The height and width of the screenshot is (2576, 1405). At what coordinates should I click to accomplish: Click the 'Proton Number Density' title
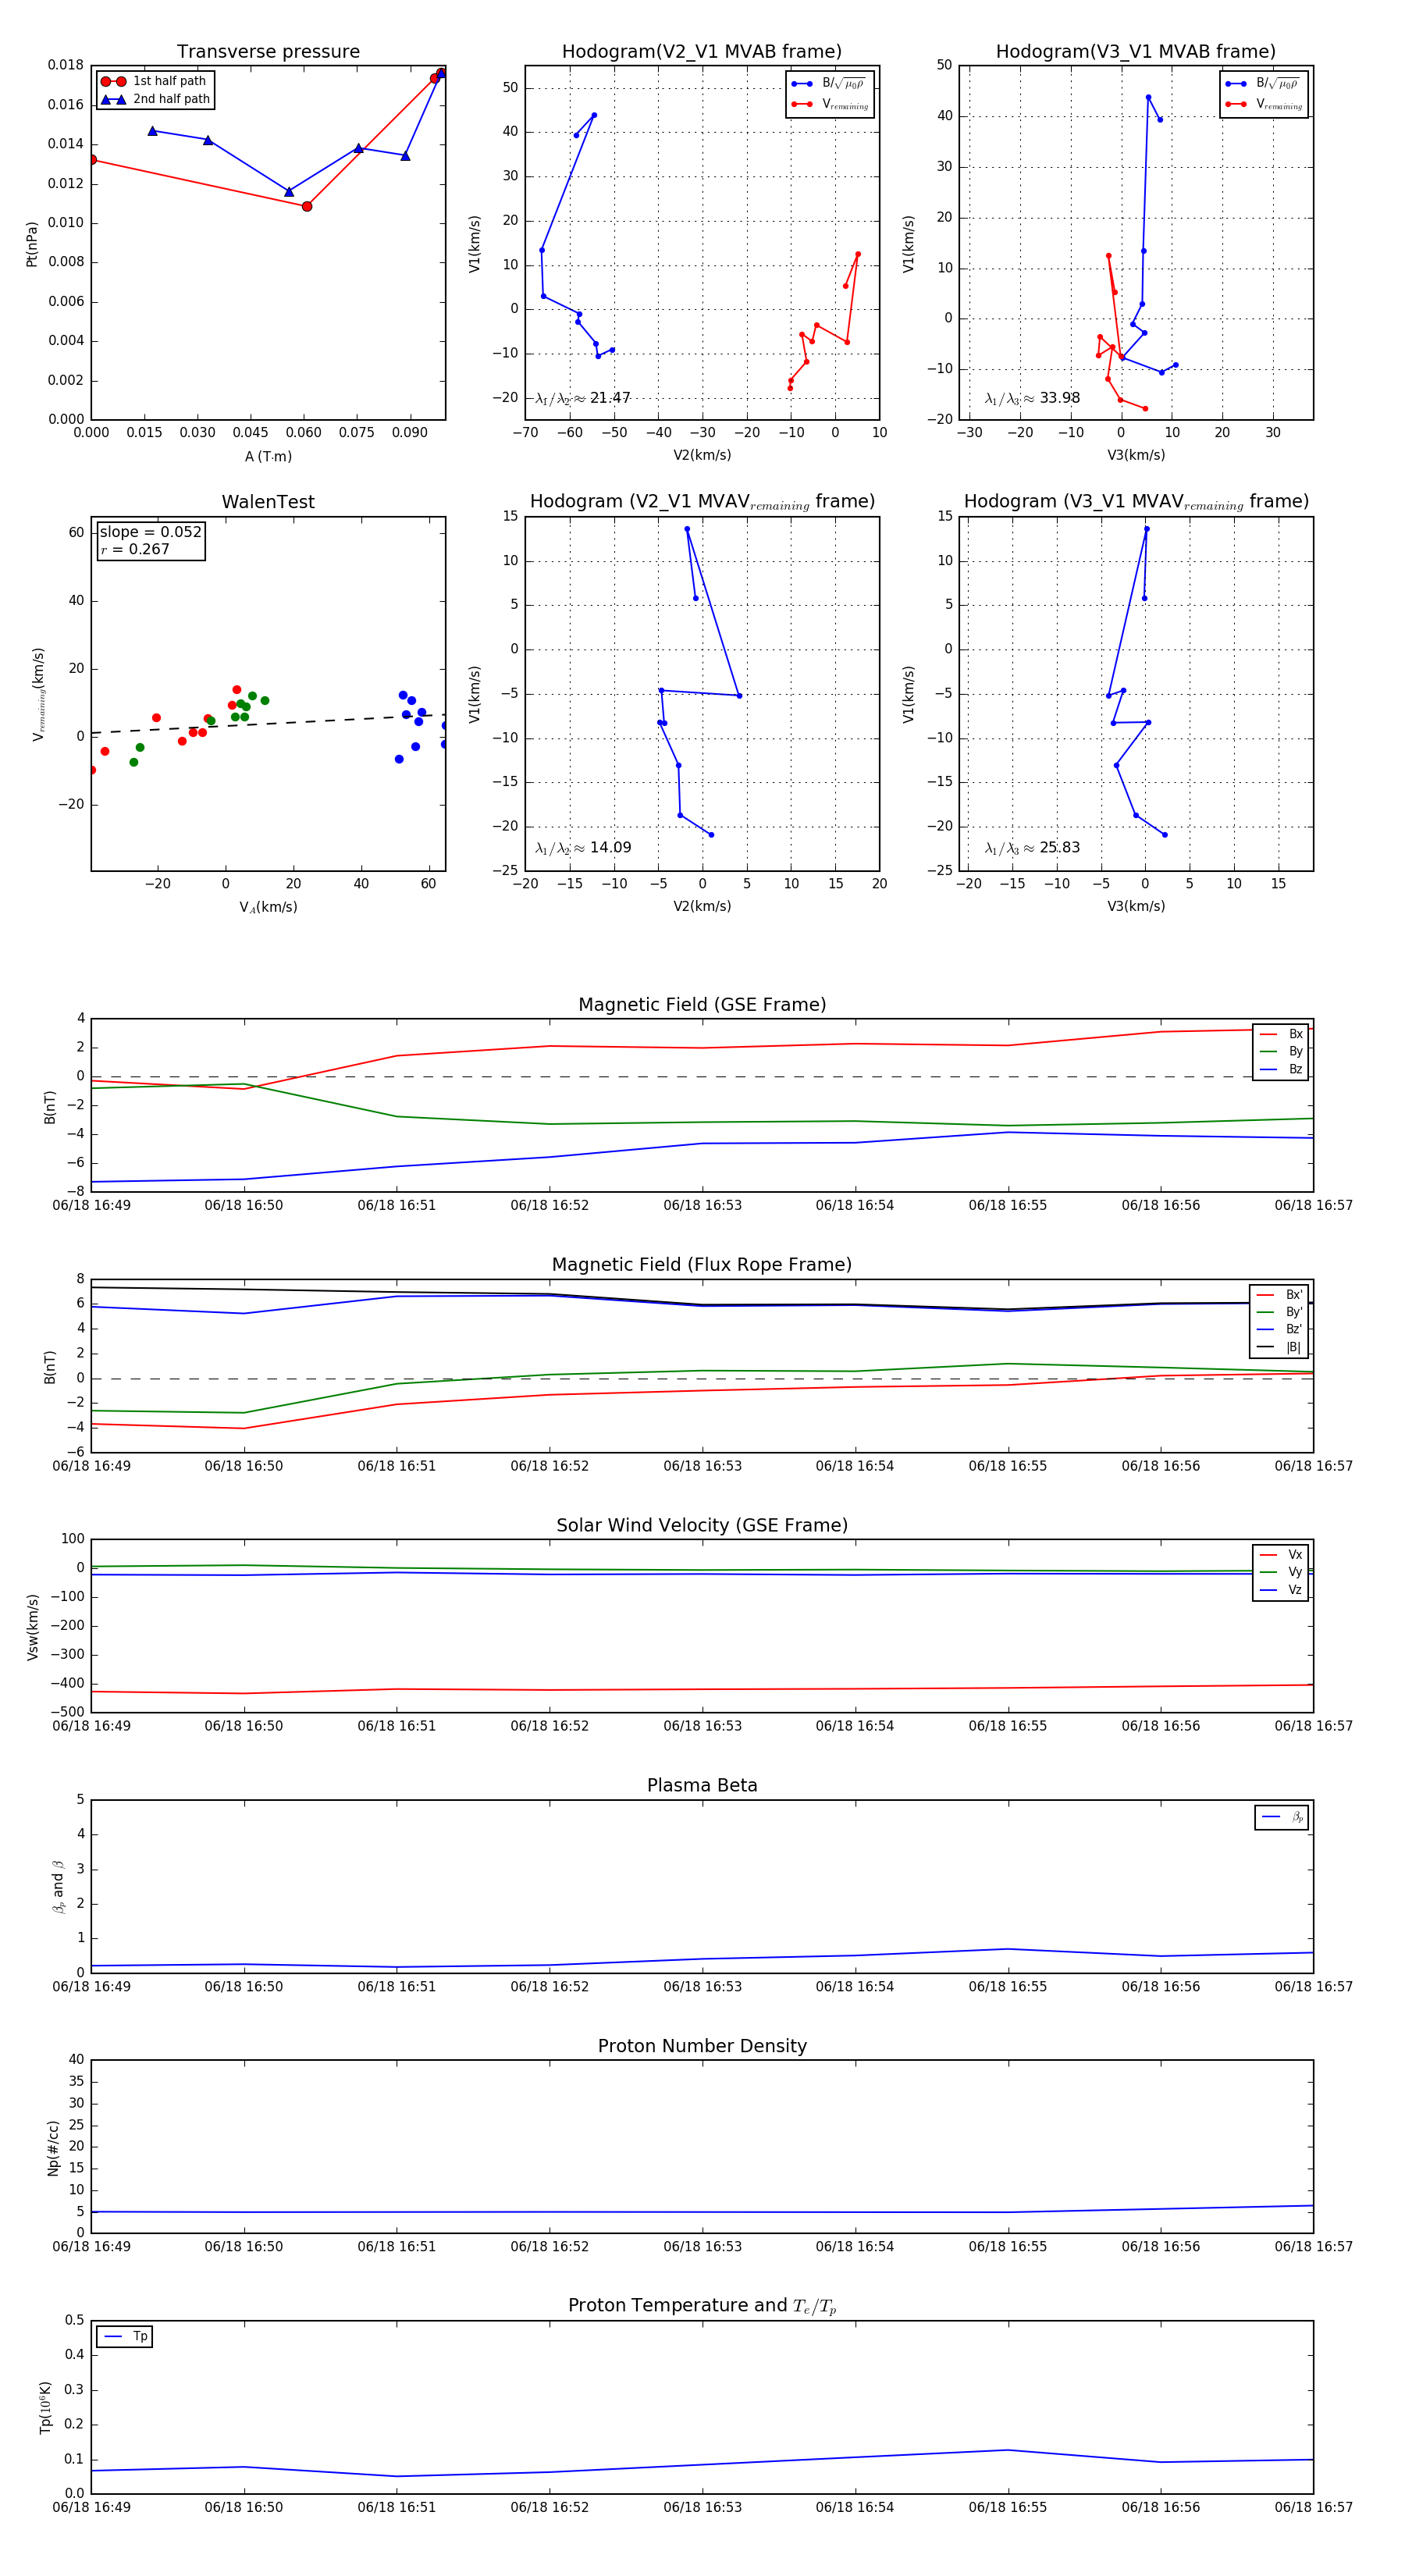[x=702, y=2046]
